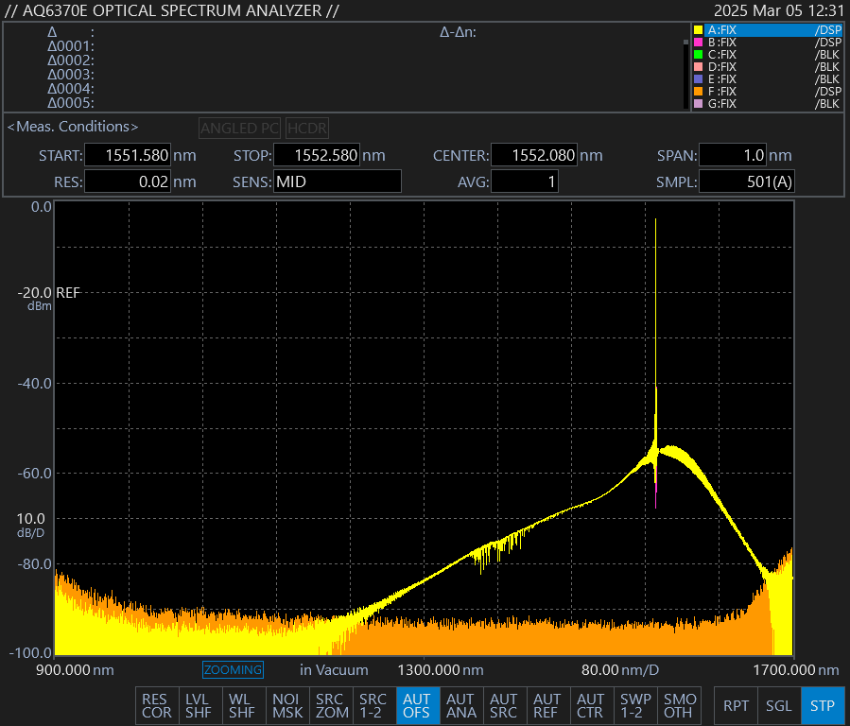850x726 pixels.
Task: Click the SRC ZOM button
Action: (x=331, y=705)
